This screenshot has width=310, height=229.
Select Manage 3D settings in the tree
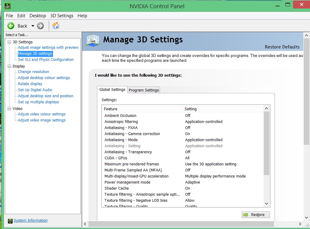[35, 54]
